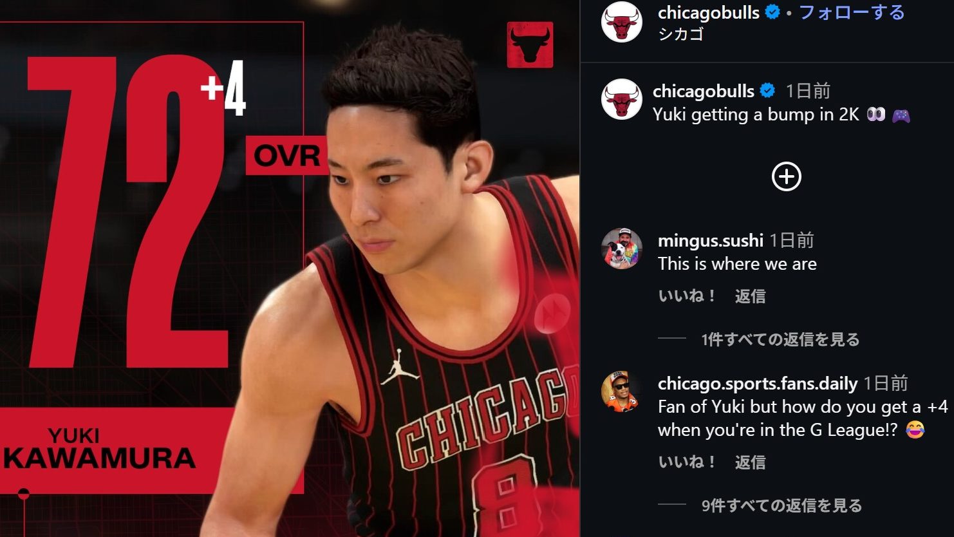Expand the 9件すべての返信を見る replies
Image resolution: width=954 pixels, height=537 pixels.
pyautogui.click(x=781, y=505)
